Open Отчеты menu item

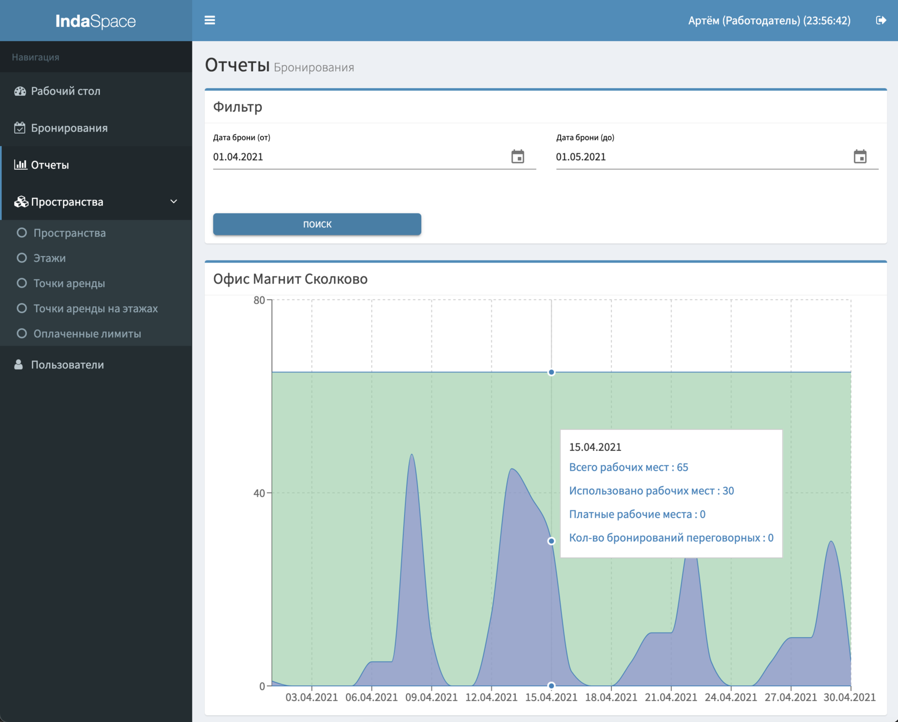96,165
